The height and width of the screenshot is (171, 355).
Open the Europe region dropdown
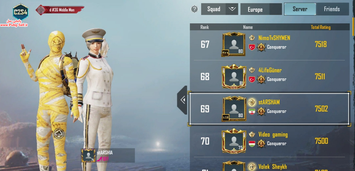[x=261, y=9]
